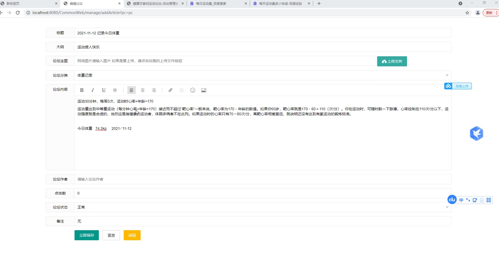The width and height of the screenshot is (499, 259).
Task: Open the browser tab search dropdown arrow
Action: click(x=460, y=3)
